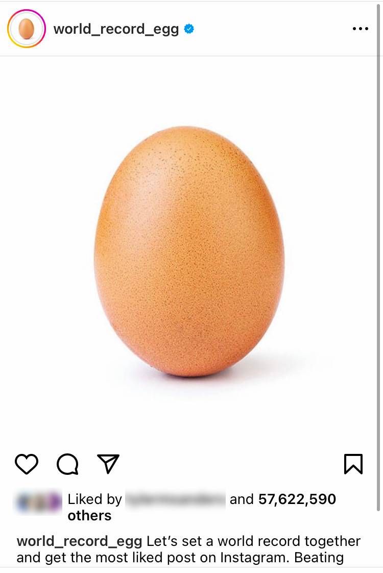
Task: Open comments via speech bubble icon
Action: tap(67, 464)
